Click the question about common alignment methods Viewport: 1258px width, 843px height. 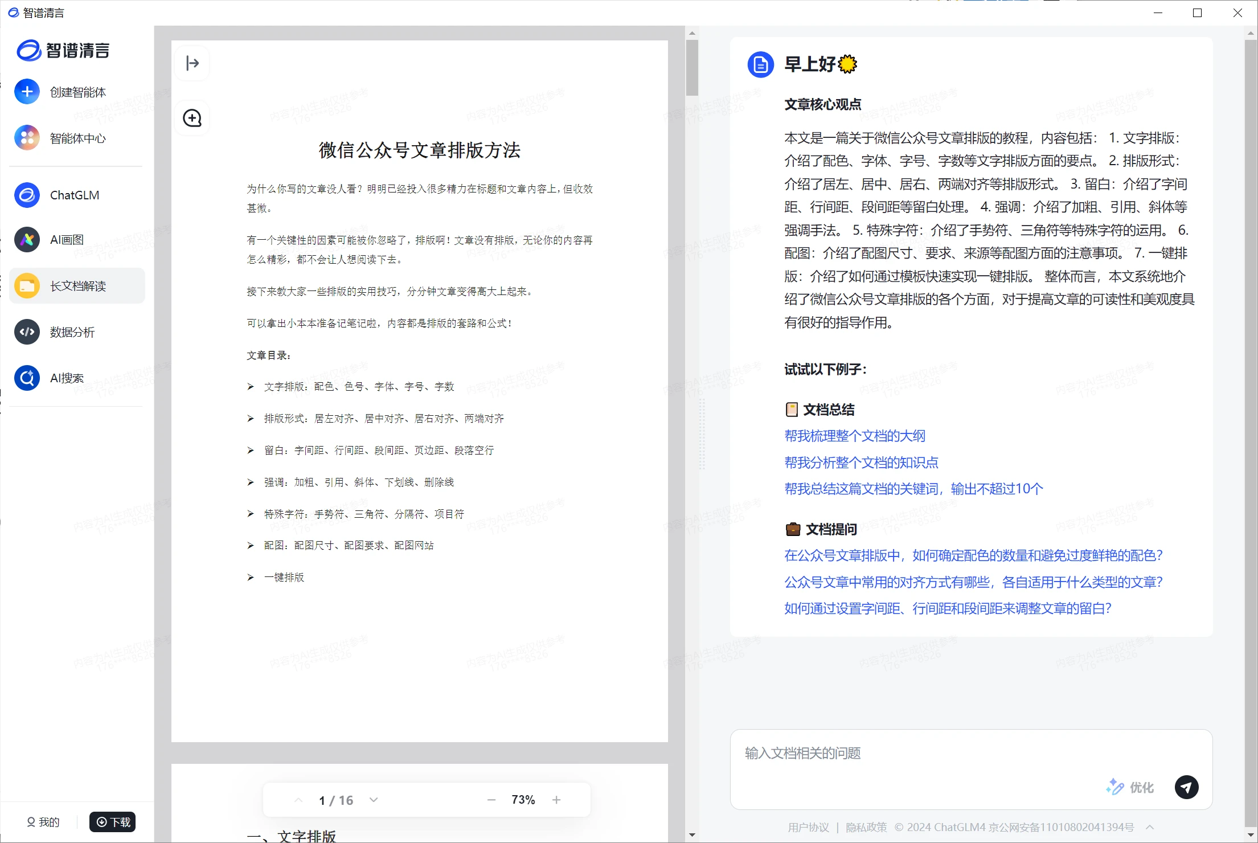(973, 582)
